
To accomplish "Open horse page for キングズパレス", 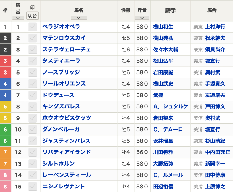I will (61, 106).
